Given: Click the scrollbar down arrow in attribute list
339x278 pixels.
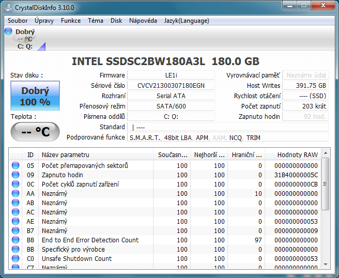Looking at the screenshot, I should point(325,264).
